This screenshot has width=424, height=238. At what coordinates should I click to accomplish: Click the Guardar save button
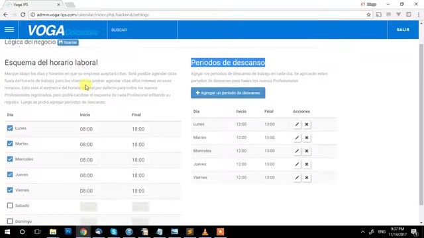[x=68, y=42]
